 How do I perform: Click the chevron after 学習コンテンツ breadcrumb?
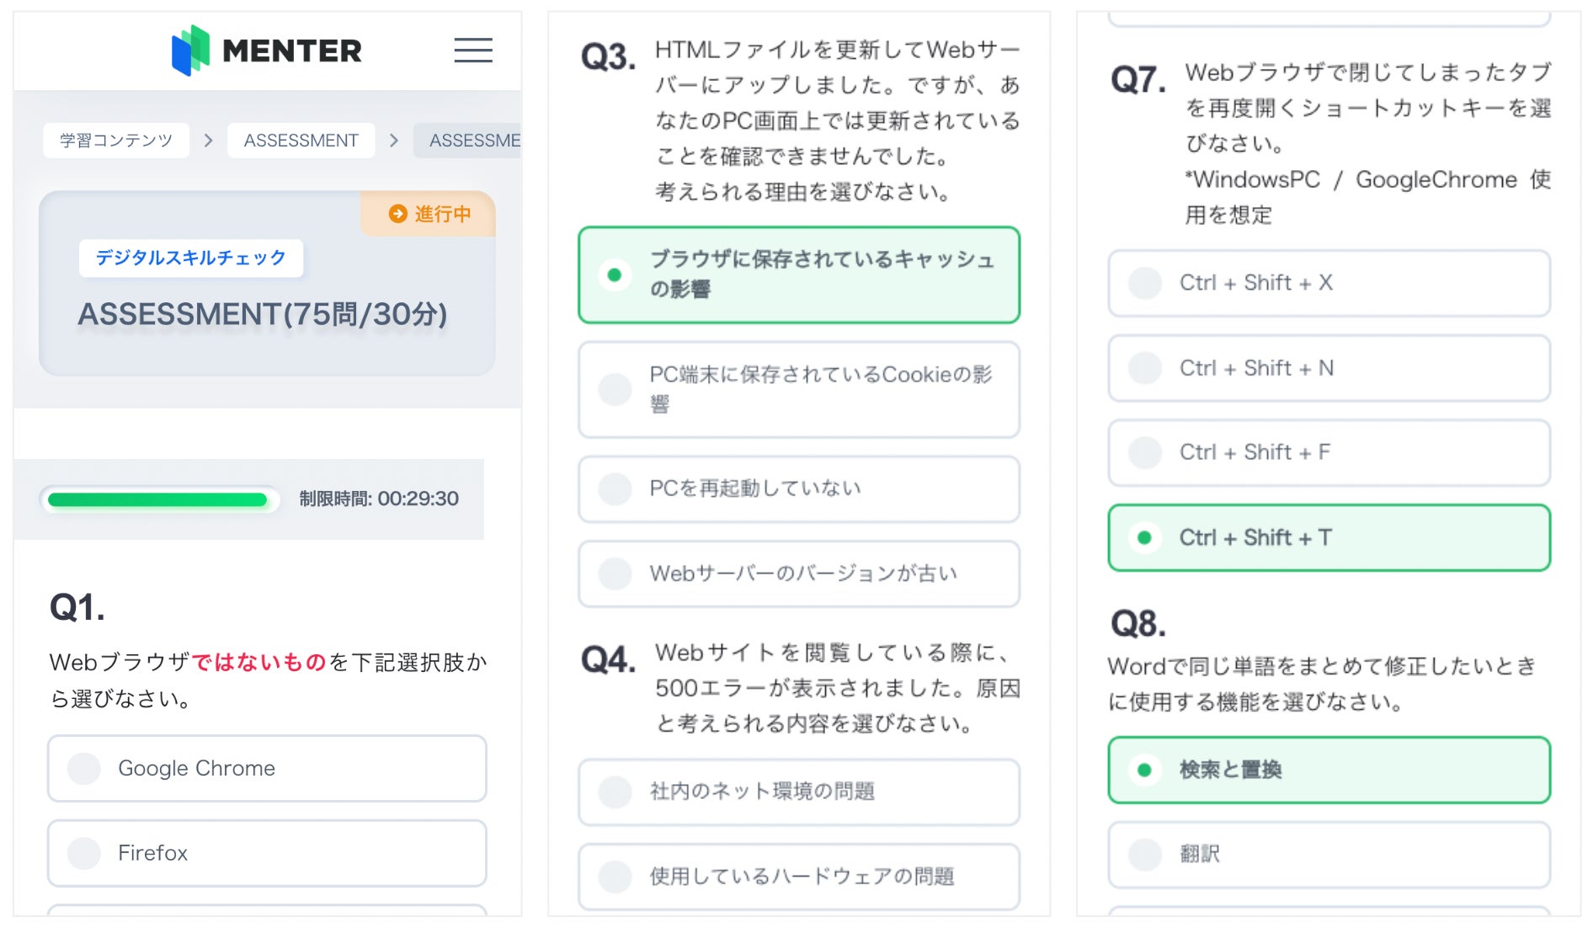208,141
